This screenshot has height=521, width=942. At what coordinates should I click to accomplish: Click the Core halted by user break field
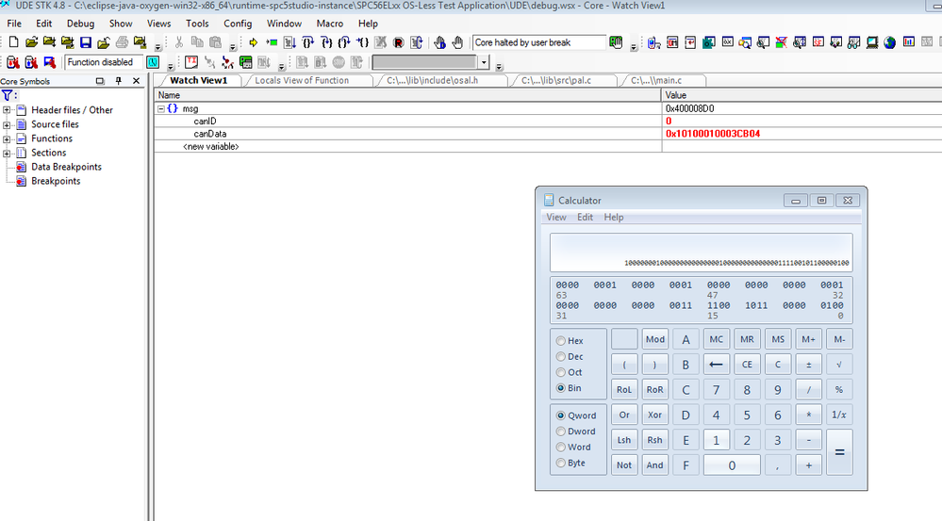(539, 42)
